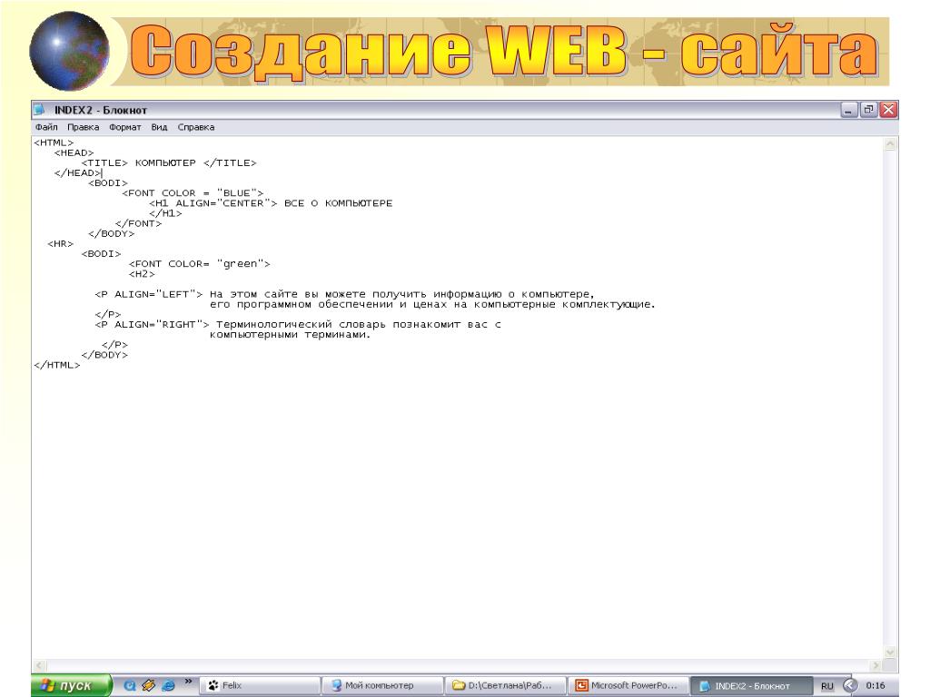This screenshot has height=697, width=930.
Task: Click the <HR> tag line
Action: [61, 243]
